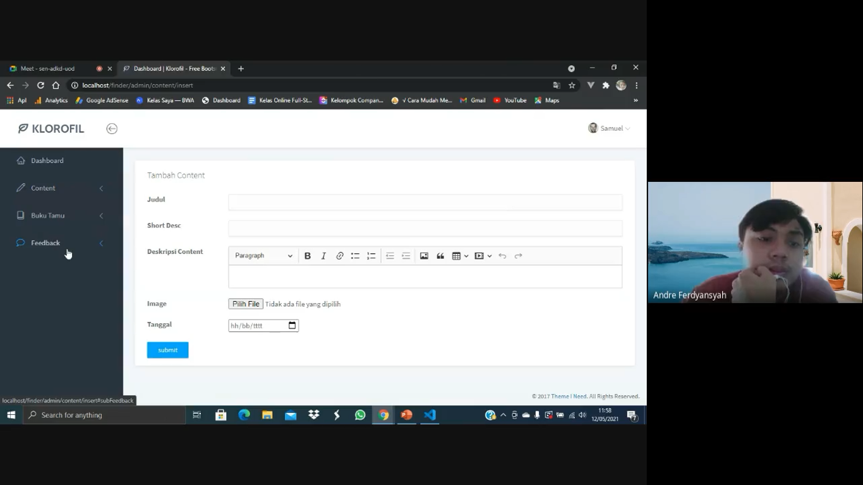This screenshot has width=863, height=485.
Task: Open the insert table dropdown
Action: point(460,256)
